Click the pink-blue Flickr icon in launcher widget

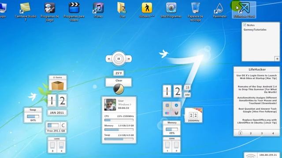(x=167, y=113)
